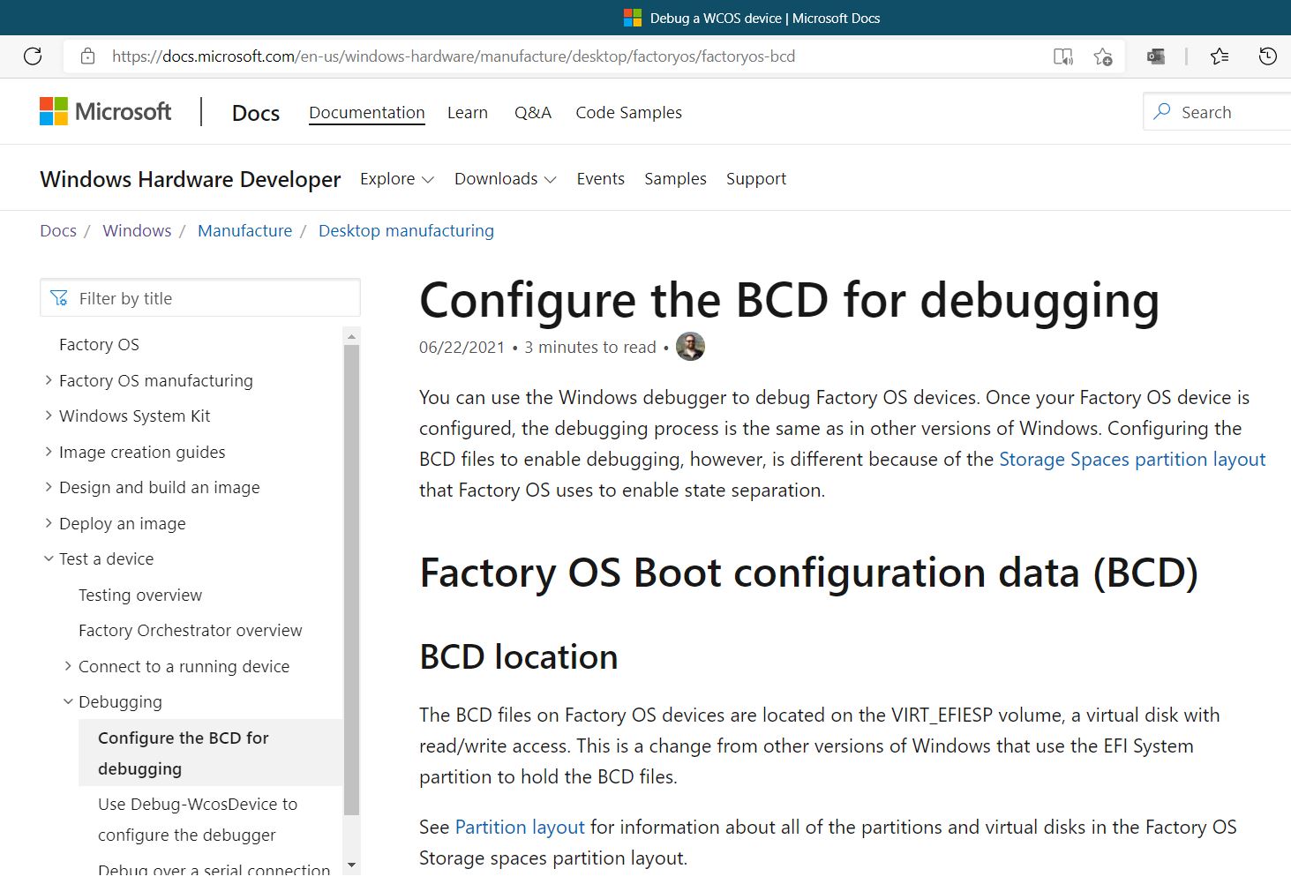
Task: Collapse the Test a device section
Action: pos(49,558)
